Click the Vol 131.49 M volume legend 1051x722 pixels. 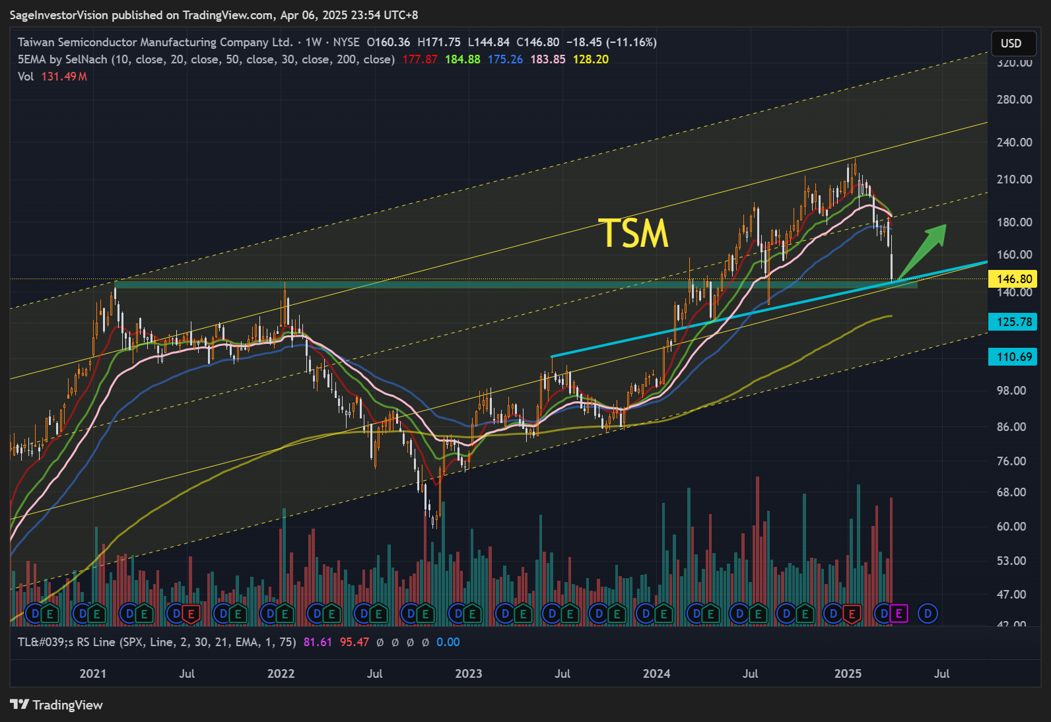click(x=53, y=77)
